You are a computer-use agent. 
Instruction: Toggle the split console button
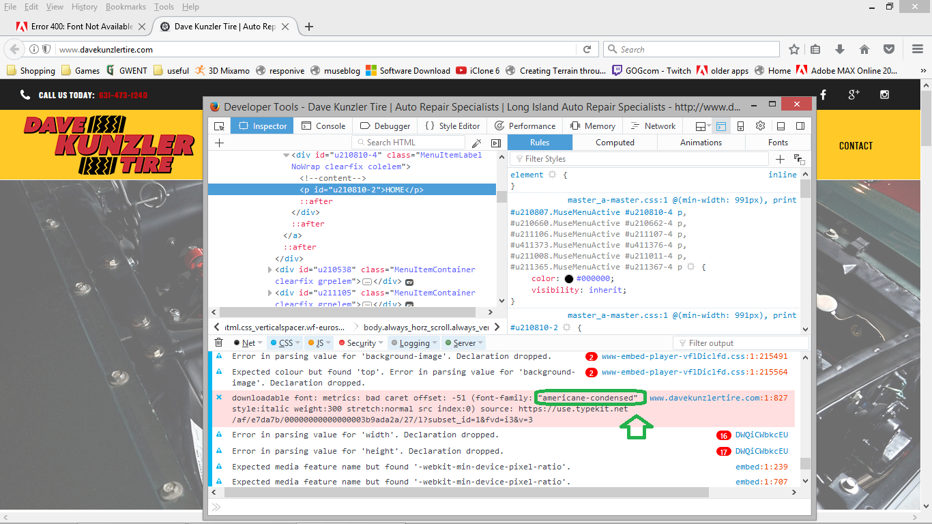721,126
